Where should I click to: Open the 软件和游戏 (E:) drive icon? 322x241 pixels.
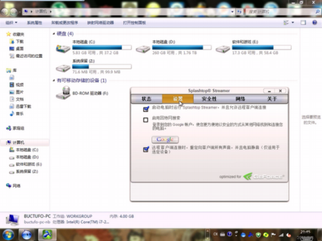tap(223, 49)
